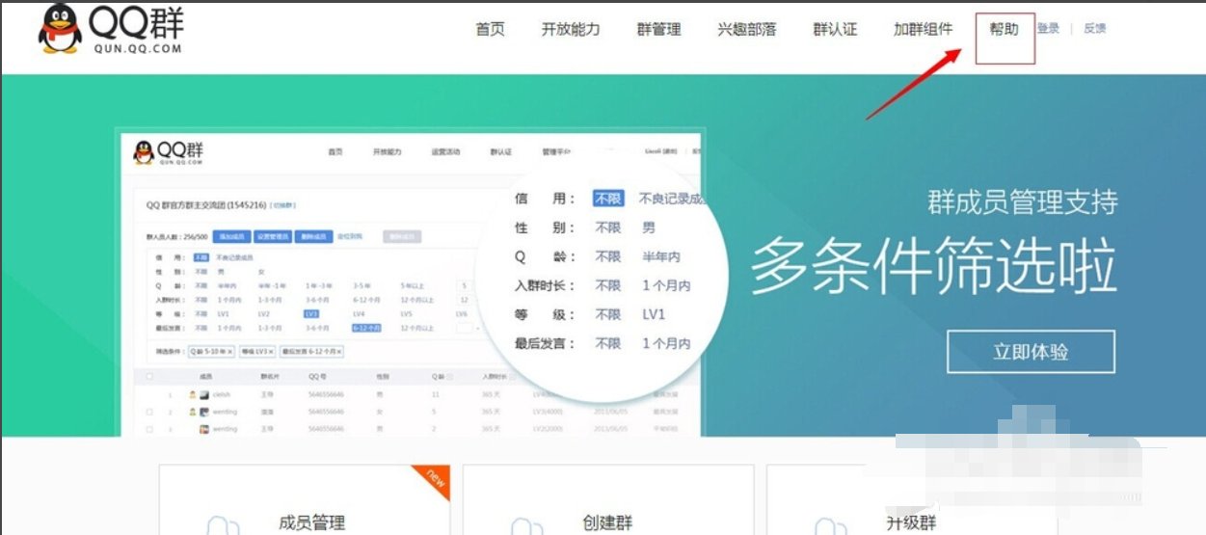Choose 群认证 from the top navigation
Screen dimensions: 1206x535
[835, 29]
